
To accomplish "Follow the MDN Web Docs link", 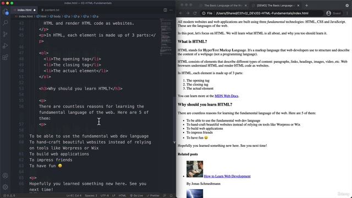I will coord(226,96).
